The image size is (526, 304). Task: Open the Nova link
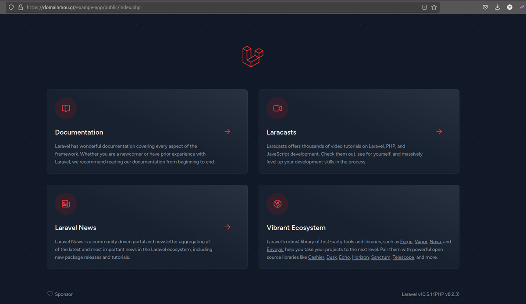point(435,242)
